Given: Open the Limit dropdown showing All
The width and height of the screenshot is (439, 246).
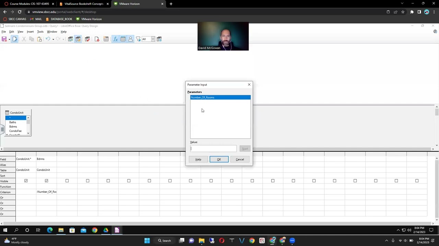Looking at the screenshot, I should click(x=153, y=39).
